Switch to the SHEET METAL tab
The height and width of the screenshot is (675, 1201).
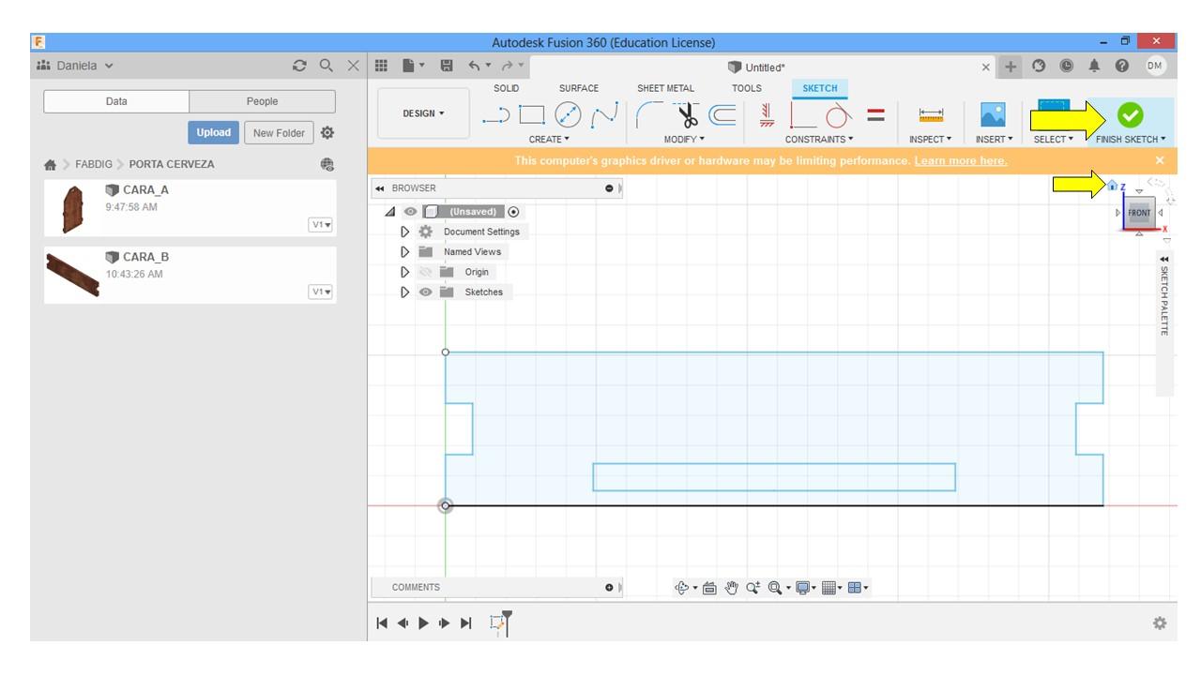(666, 88)
